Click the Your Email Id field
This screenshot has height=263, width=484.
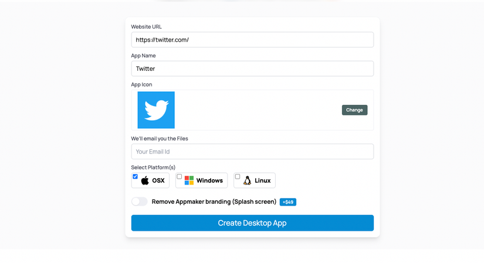252,151
